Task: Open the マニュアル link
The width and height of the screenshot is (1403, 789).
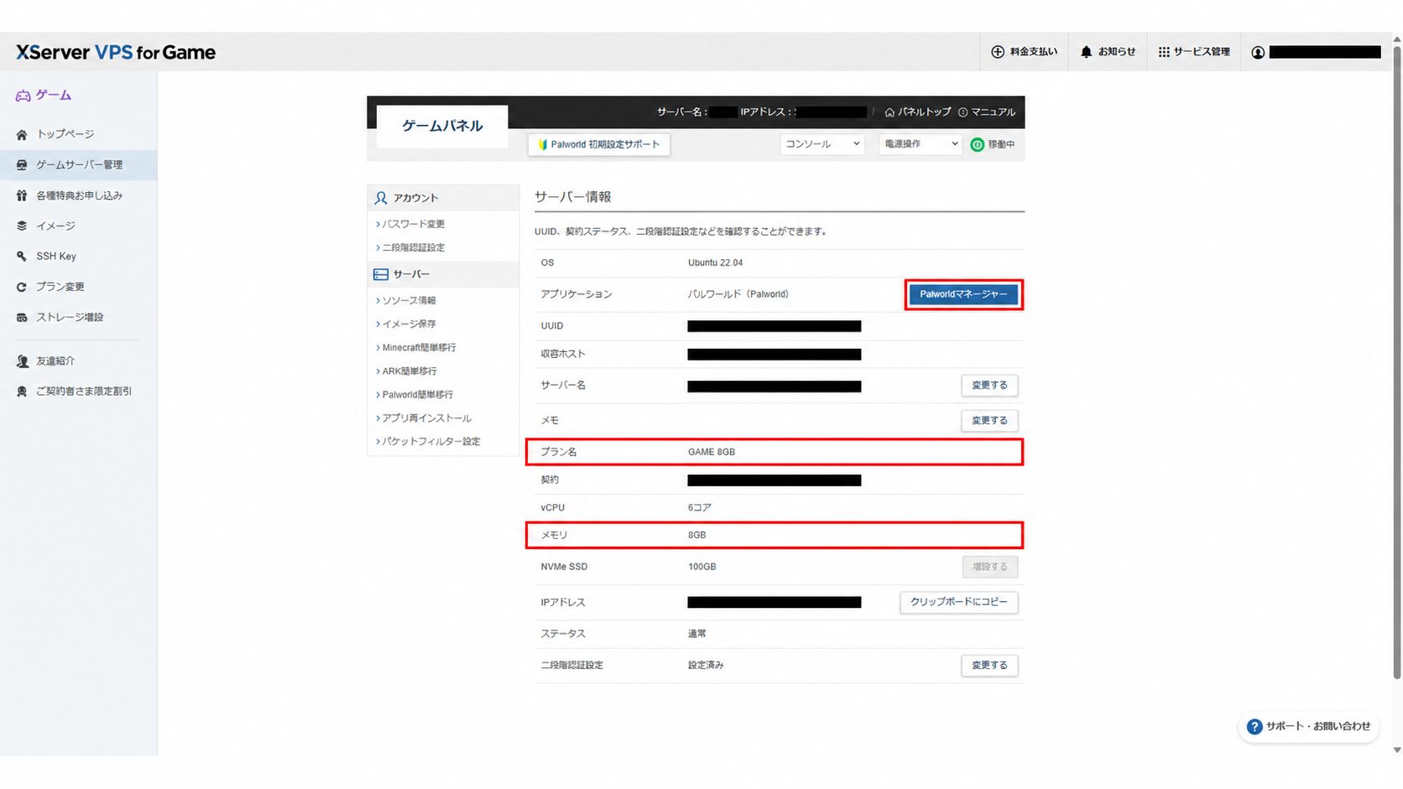Action: (987, 112)
